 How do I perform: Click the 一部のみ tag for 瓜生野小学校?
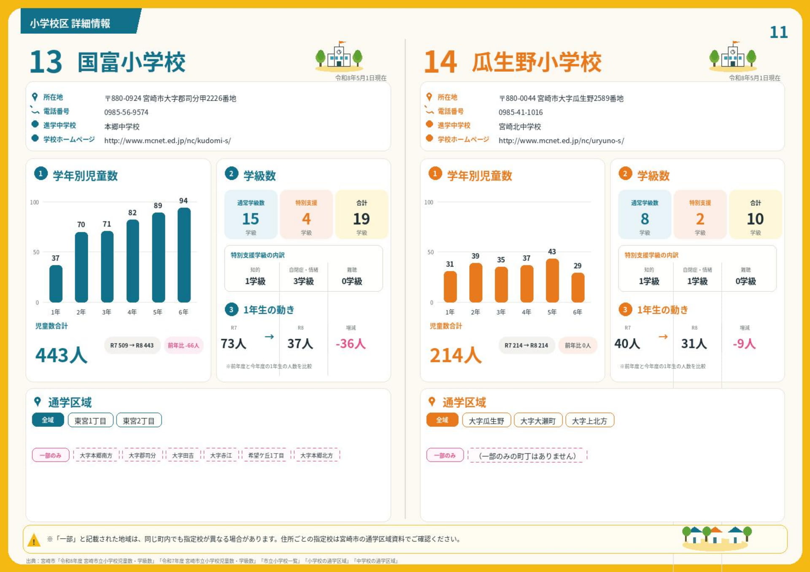point(445,455)
